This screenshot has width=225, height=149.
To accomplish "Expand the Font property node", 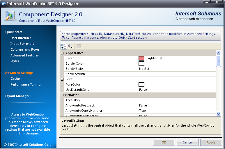I will 62,79.
